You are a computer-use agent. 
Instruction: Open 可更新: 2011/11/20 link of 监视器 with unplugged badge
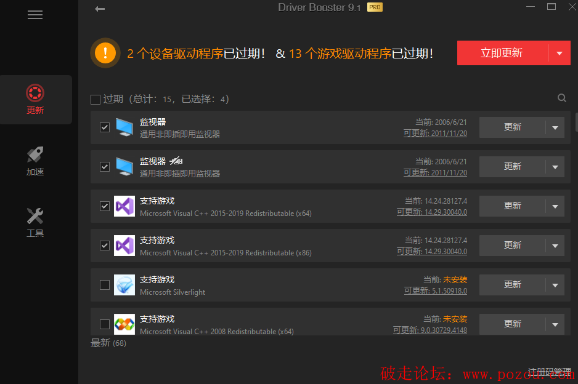click(435, 173)
